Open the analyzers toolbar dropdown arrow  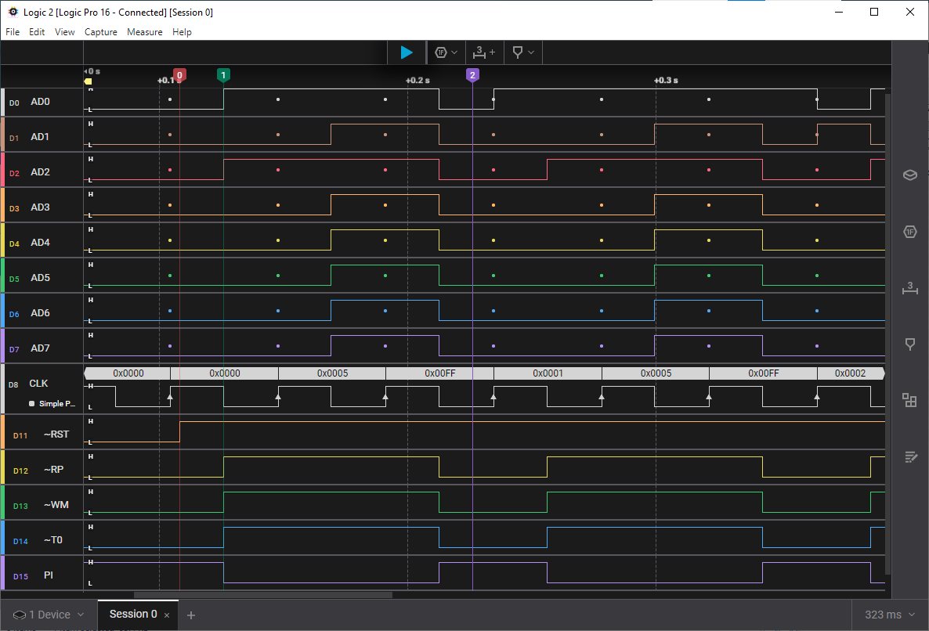(454, 52)
